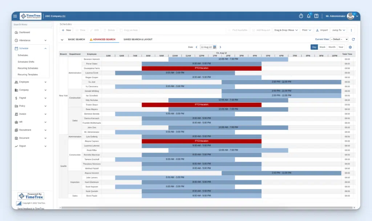The height and width of the screenshot is (221, 372).
Task: Switch to Month view
Action: [x=332, y=47]
